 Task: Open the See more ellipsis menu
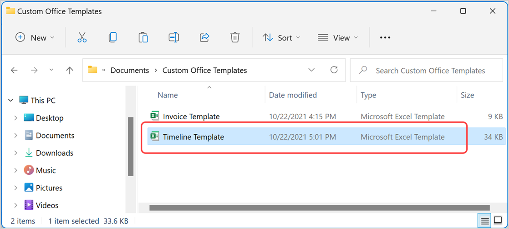[385, 38]
